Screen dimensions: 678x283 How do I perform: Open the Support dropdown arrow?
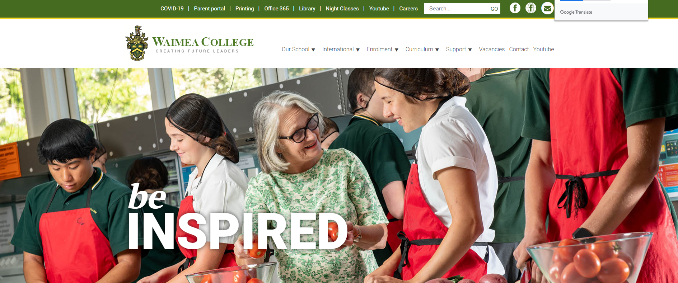470,50
